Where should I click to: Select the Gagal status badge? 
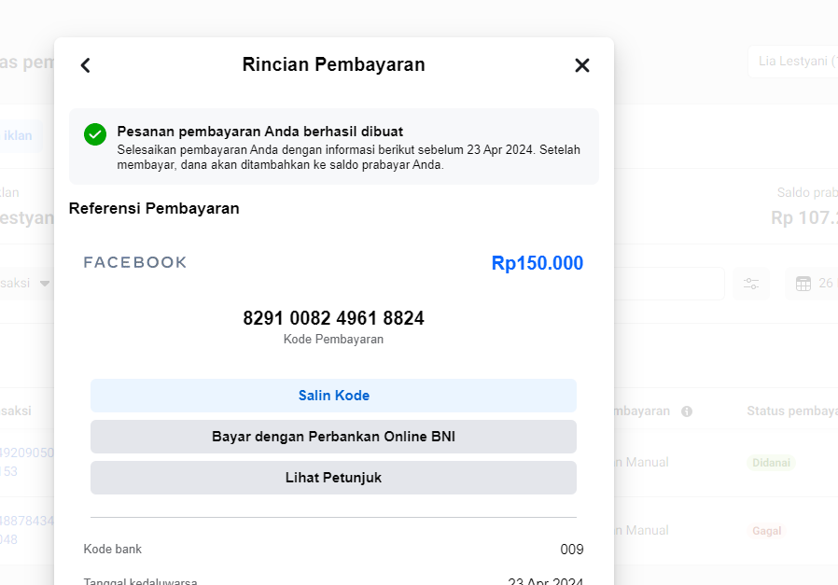(767, 531)
